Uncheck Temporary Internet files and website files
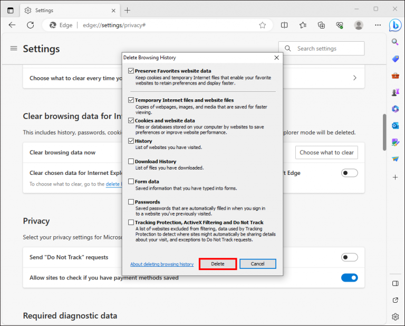The image size is (405, 326). coord(131,100)
